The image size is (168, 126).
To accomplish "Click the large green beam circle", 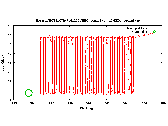I will click(x=29, y=93).
